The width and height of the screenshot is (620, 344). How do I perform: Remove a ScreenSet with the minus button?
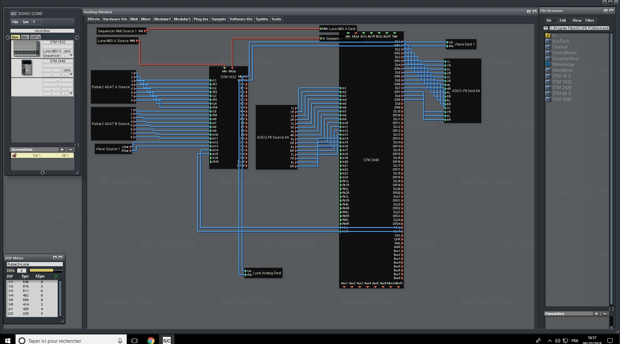tap(70, 150)
